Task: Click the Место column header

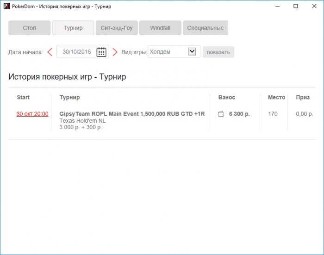Action: [276, 97]
